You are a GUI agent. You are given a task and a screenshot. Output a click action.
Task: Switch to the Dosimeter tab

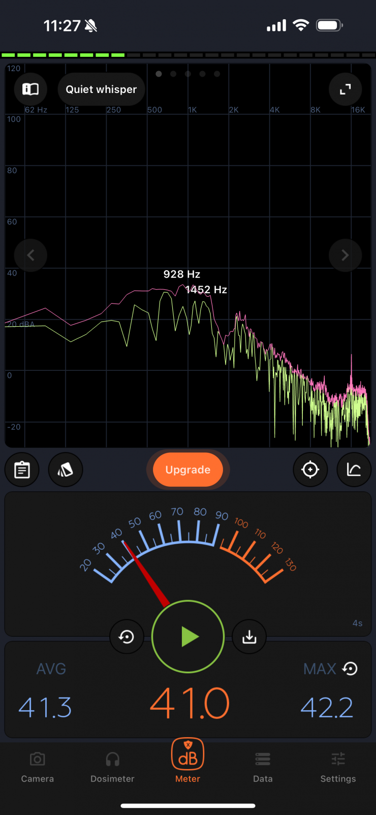coord(112,767)
